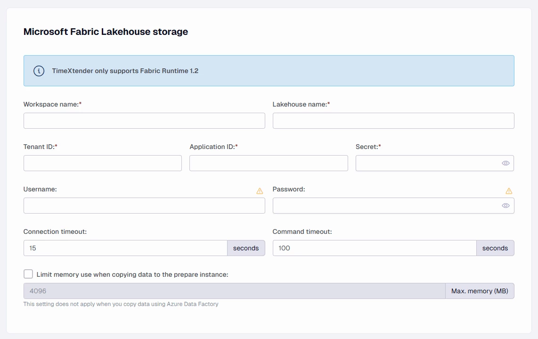The width and height of the screenshot is (538, 339).
Task: Click the warning icon above the Username field
Action: (260, 191)
